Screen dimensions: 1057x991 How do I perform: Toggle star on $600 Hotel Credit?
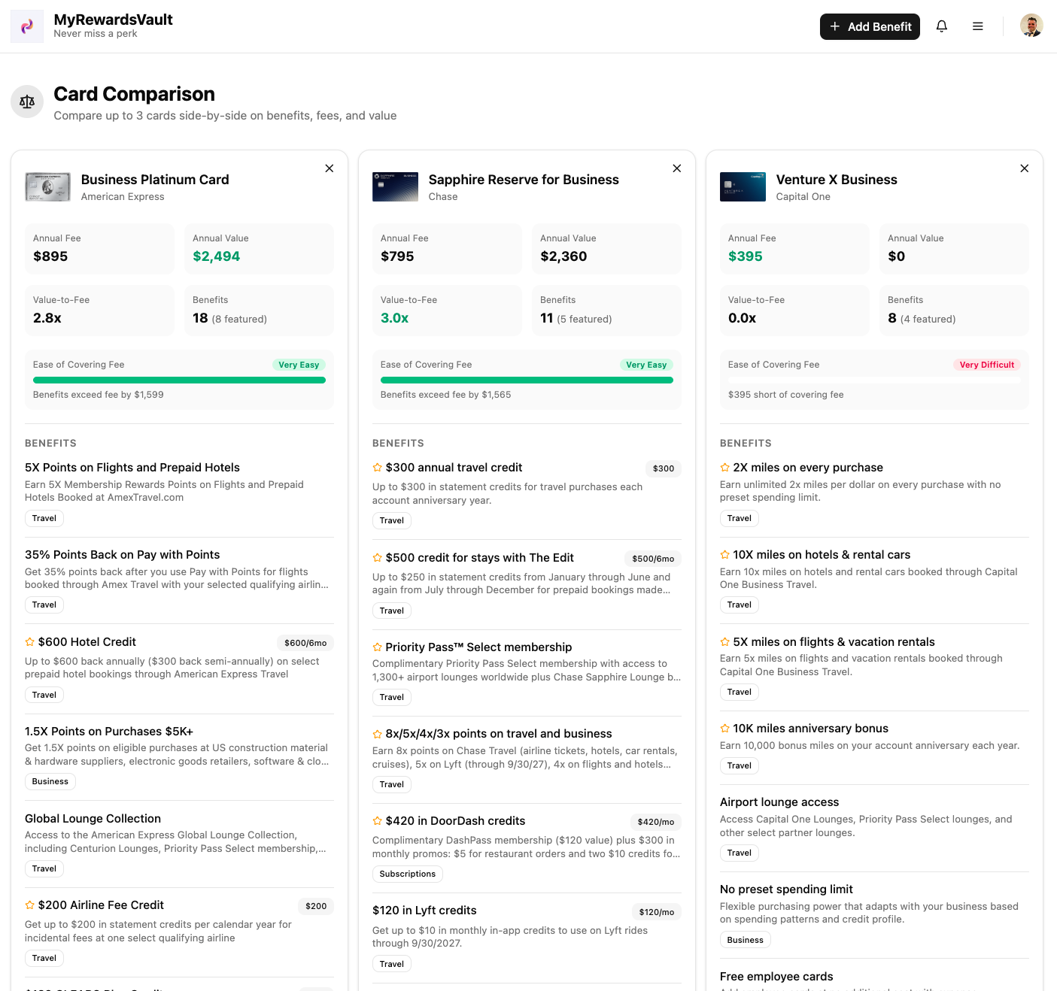tap(30, 642)
